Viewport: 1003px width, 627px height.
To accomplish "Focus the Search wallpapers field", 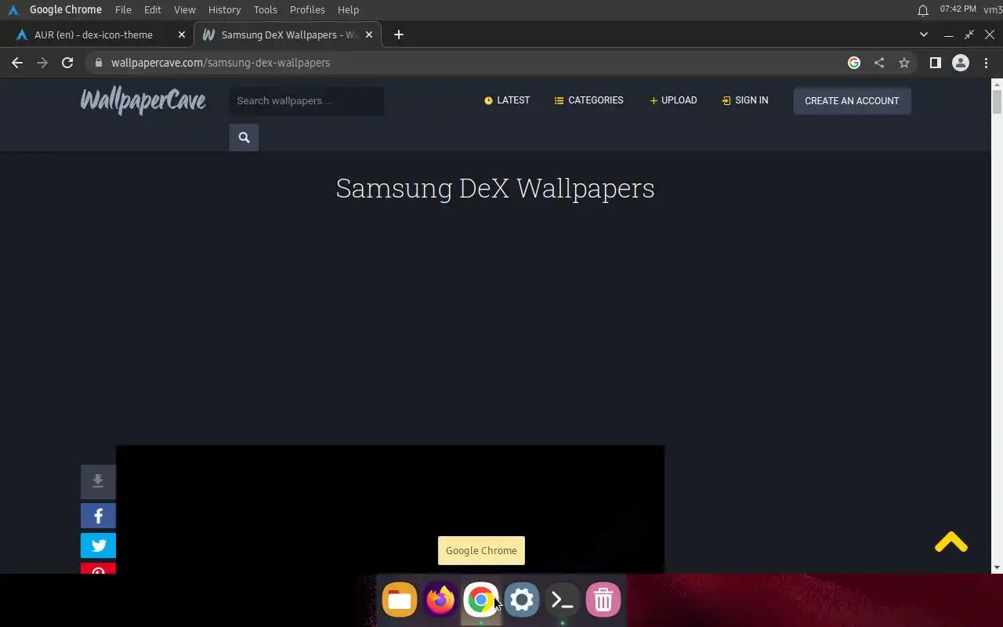I will (306, 101).
